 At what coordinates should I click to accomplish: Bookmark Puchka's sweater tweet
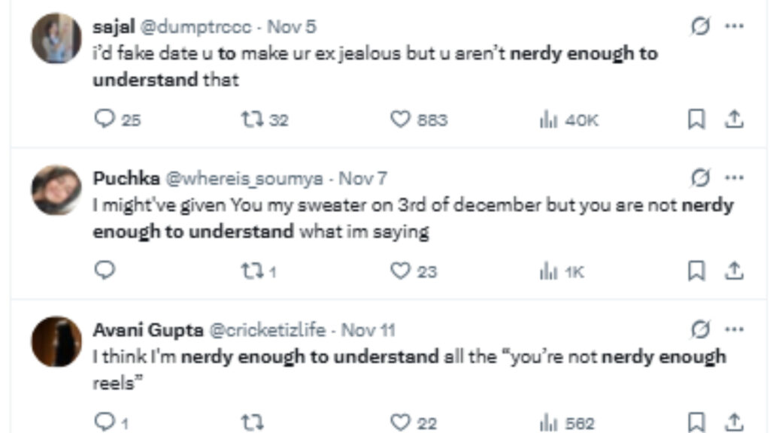[x=696, y=271]
